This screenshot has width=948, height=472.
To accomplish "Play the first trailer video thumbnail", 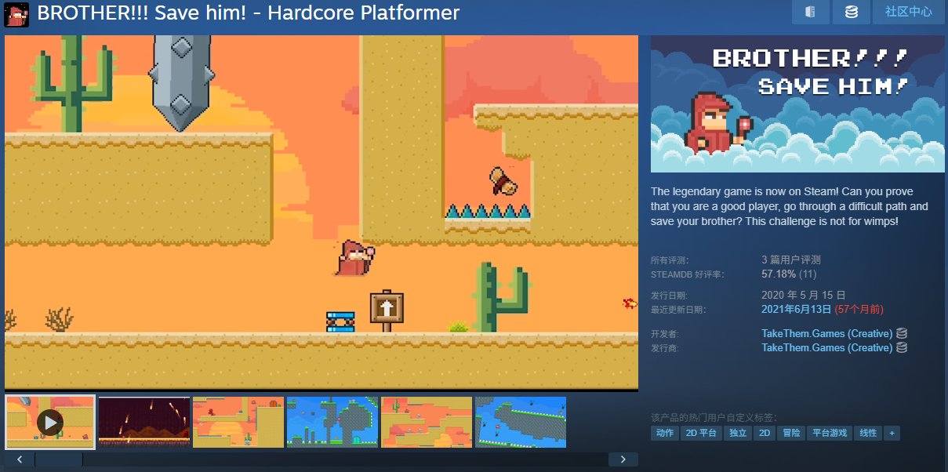I will (x=50, y=422).
